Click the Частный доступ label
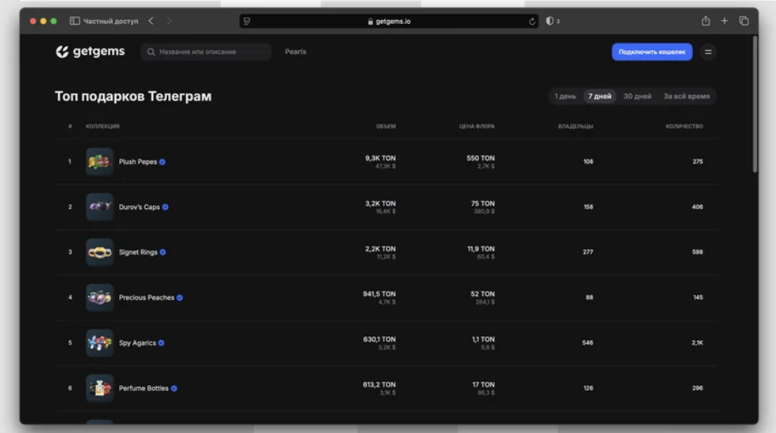776x433 pixels. 111,21
